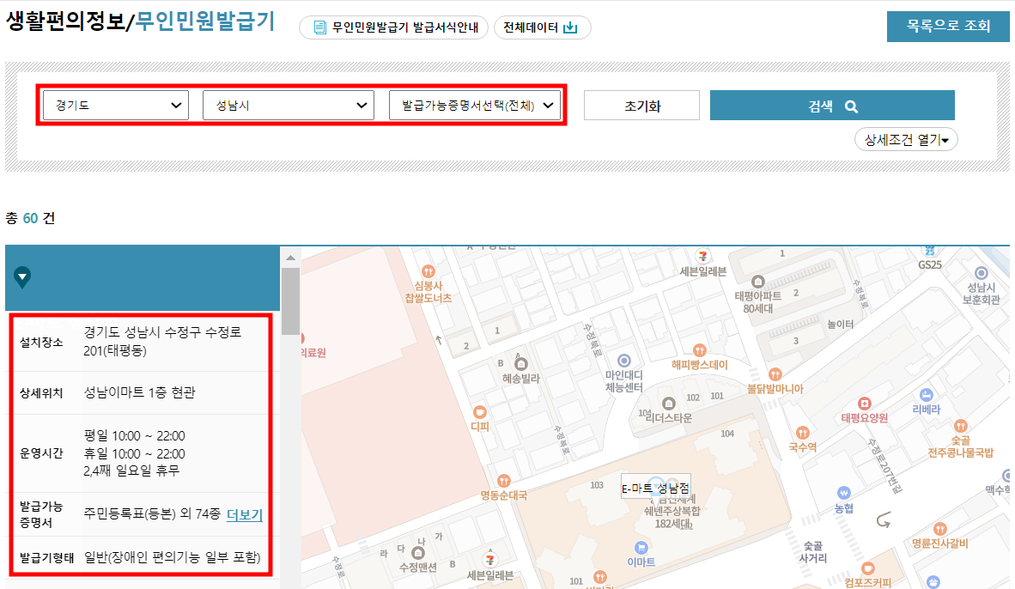
Task: Expand the 상세조건 열기 detail options
Action: (x=906, y=138)
